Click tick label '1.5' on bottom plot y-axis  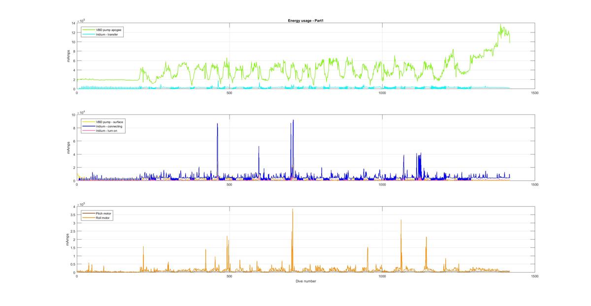pyautogui.click(x=72, y=248)
